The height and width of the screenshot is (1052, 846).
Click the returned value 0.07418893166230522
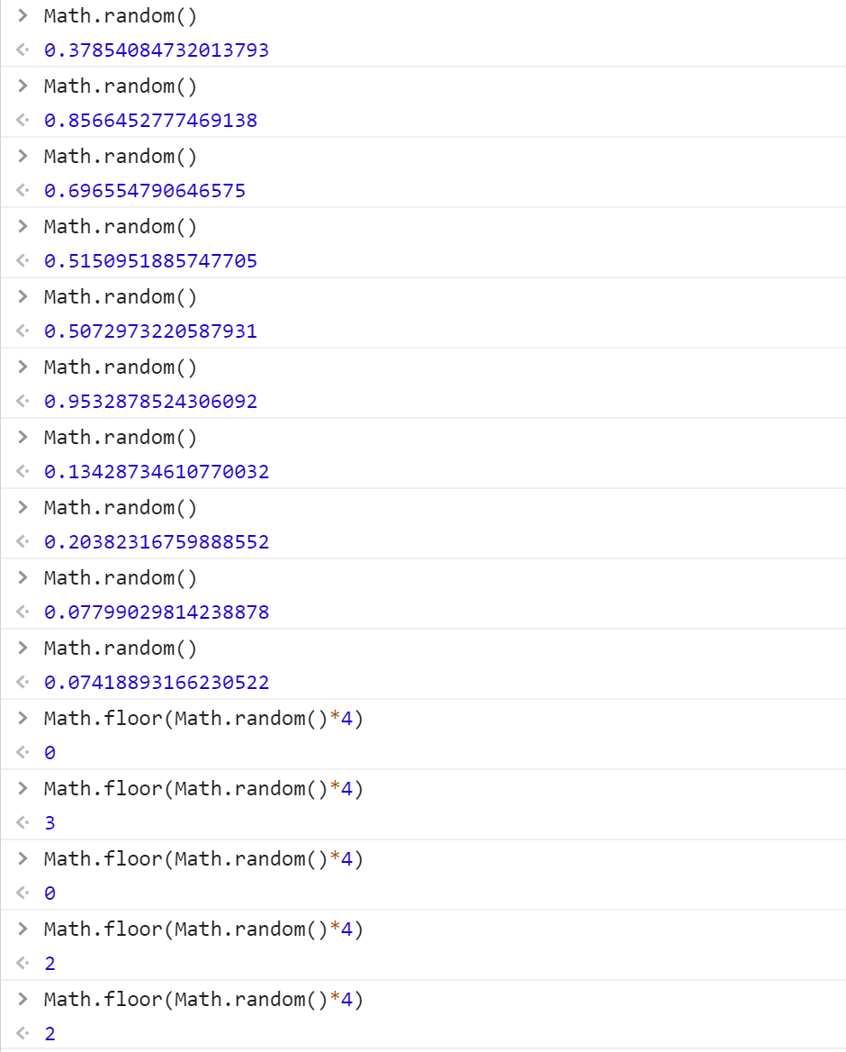pyautogui.click(x=157, y=683)
